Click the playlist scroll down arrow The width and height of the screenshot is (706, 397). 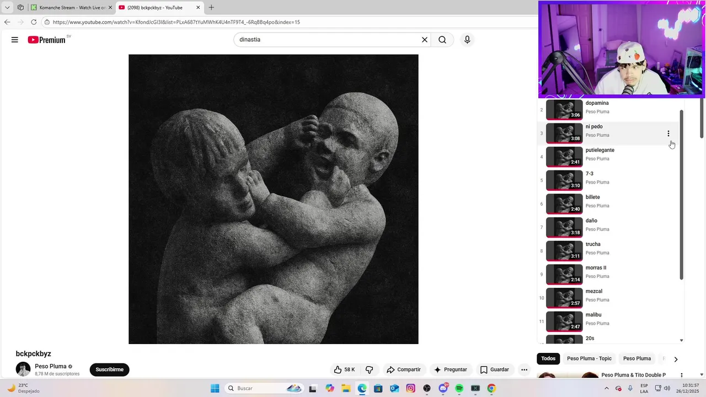[682, 341]
